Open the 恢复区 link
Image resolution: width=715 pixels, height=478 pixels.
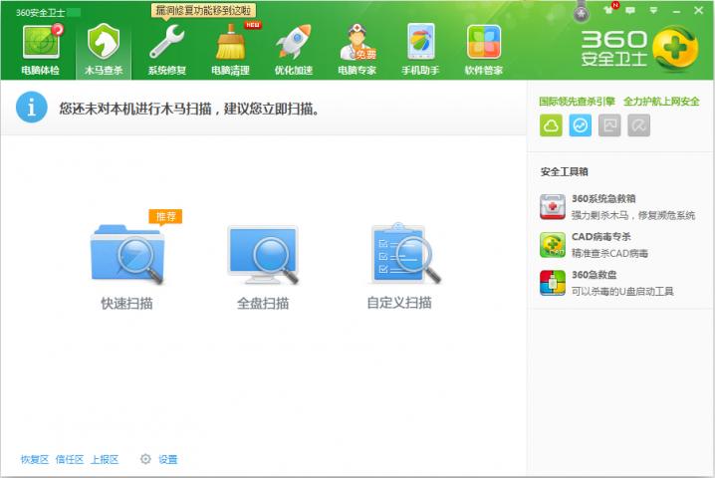point(35,459)
